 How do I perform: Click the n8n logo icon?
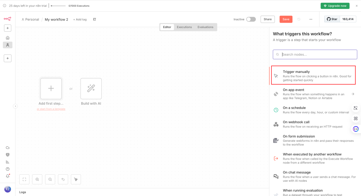pyautogui.click(x=7, y=19)
